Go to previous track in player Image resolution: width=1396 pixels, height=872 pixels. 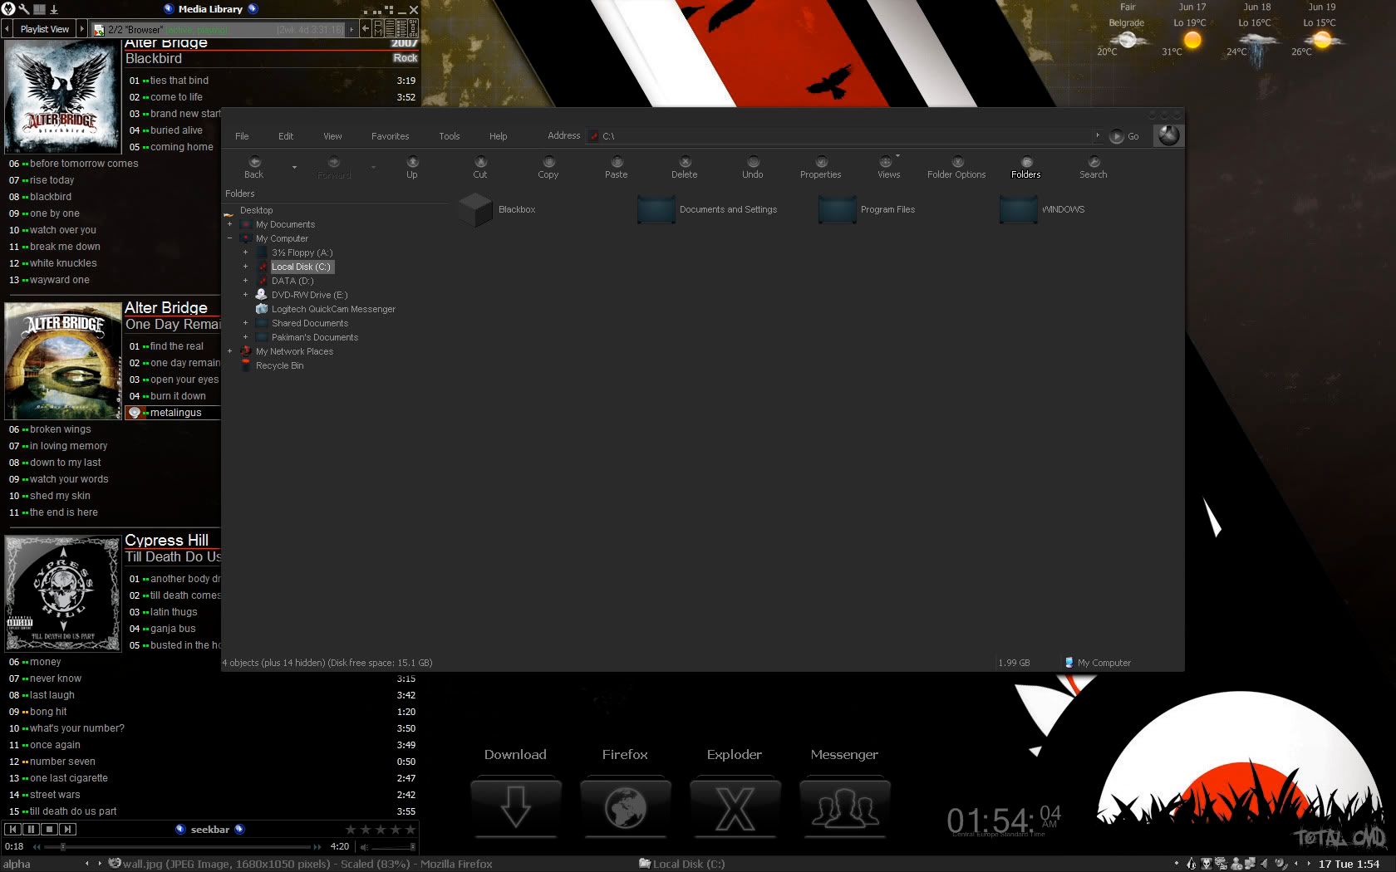[13, 829]
